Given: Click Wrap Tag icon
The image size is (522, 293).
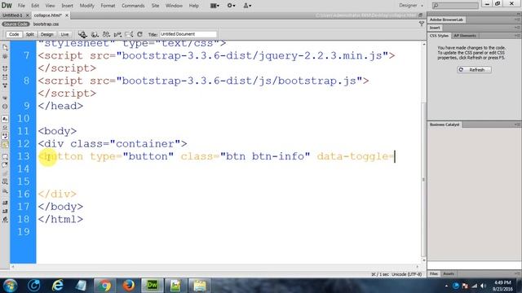Looking at the screenshot, I should pos(5,173).
